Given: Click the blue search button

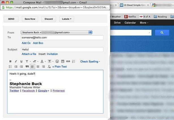Looking at the screenshot, I should (162, 33).
